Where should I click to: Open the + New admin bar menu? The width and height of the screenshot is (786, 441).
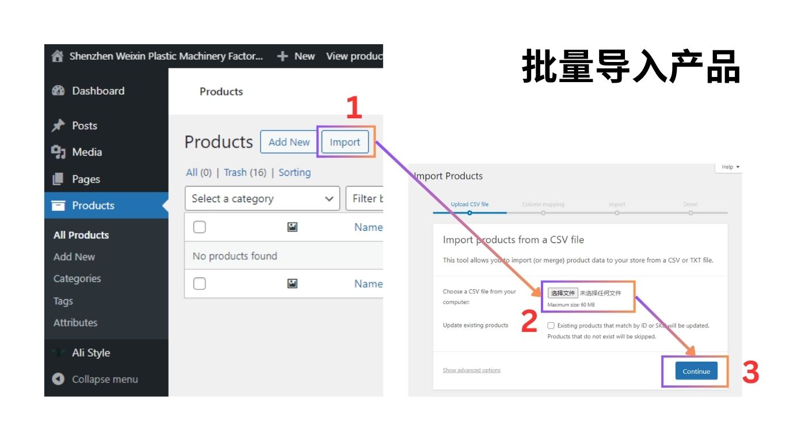tap(296, 56)
